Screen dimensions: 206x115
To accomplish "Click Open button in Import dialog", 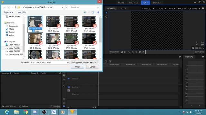I will pos(78,67).
